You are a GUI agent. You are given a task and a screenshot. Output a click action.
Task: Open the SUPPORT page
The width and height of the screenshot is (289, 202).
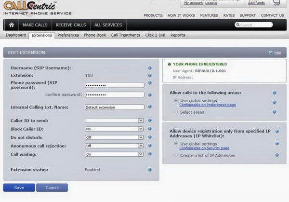(248, 15)
